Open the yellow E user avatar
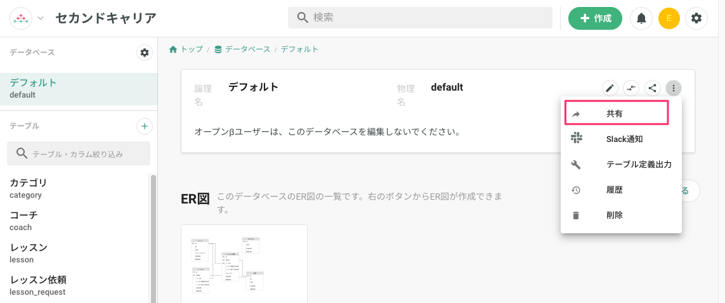This screenshot has width=725, height=303. [x=669, y=18]
